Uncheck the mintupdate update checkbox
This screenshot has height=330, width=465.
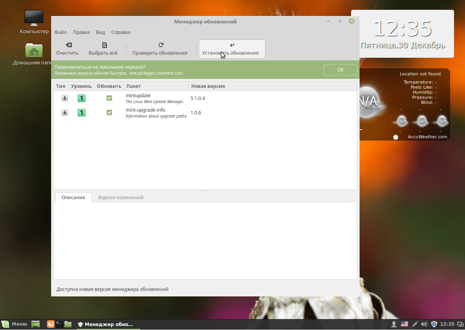tap(109, 98)
